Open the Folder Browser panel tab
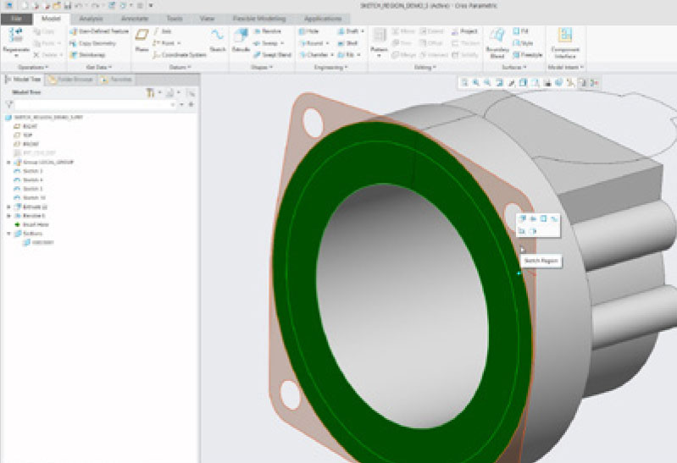 [x=70, y=80]
